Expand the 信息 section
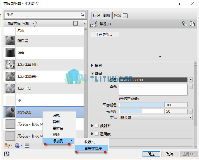The width and height of the screenshot is (199, 160). [x=92, y=65]
